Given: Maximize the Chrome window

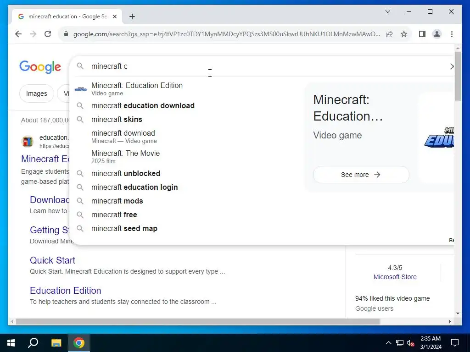Looking at the screenshot, I should (x=430, y=11).
